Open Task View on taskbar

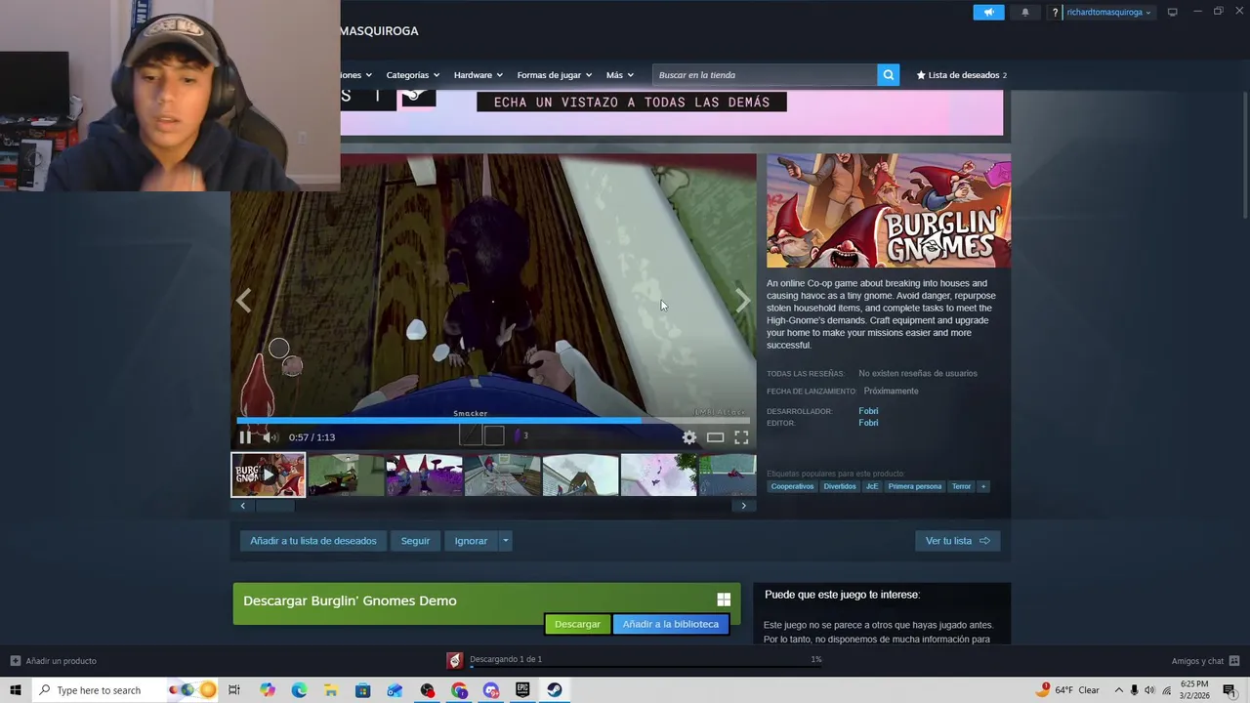(x=234, y=690)
